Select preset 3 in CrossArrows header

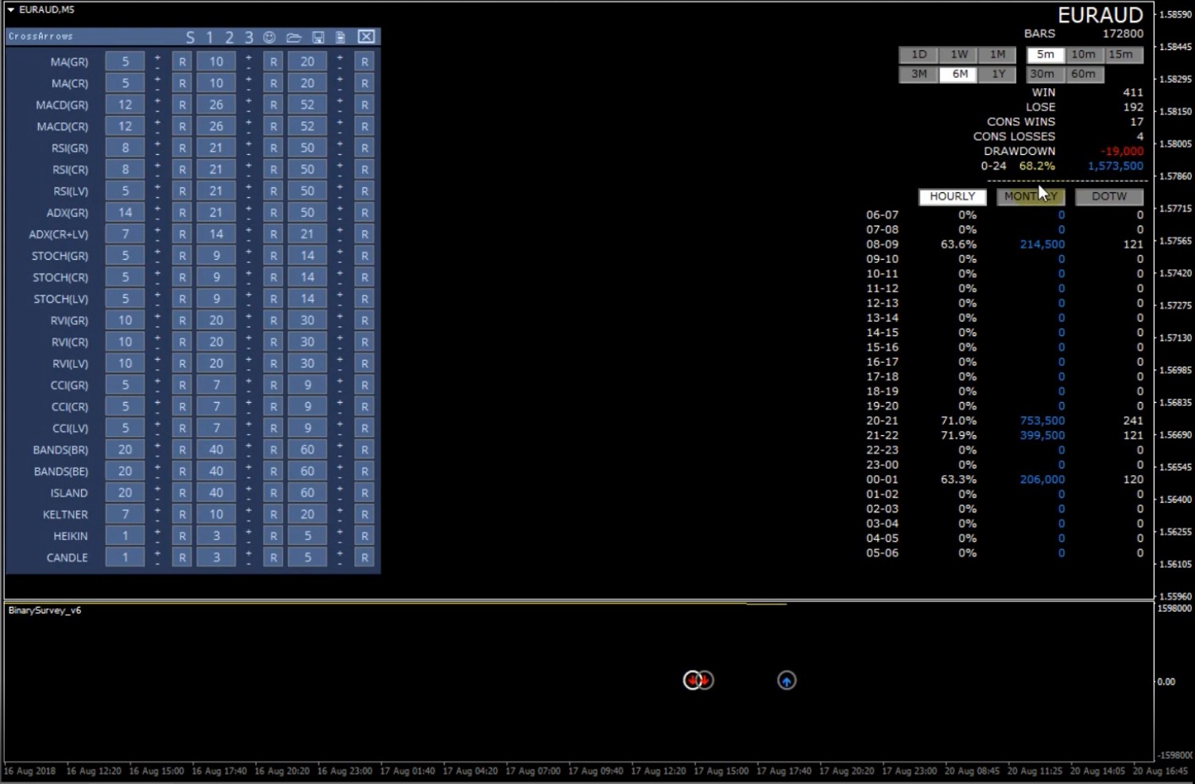coord(249,37)
